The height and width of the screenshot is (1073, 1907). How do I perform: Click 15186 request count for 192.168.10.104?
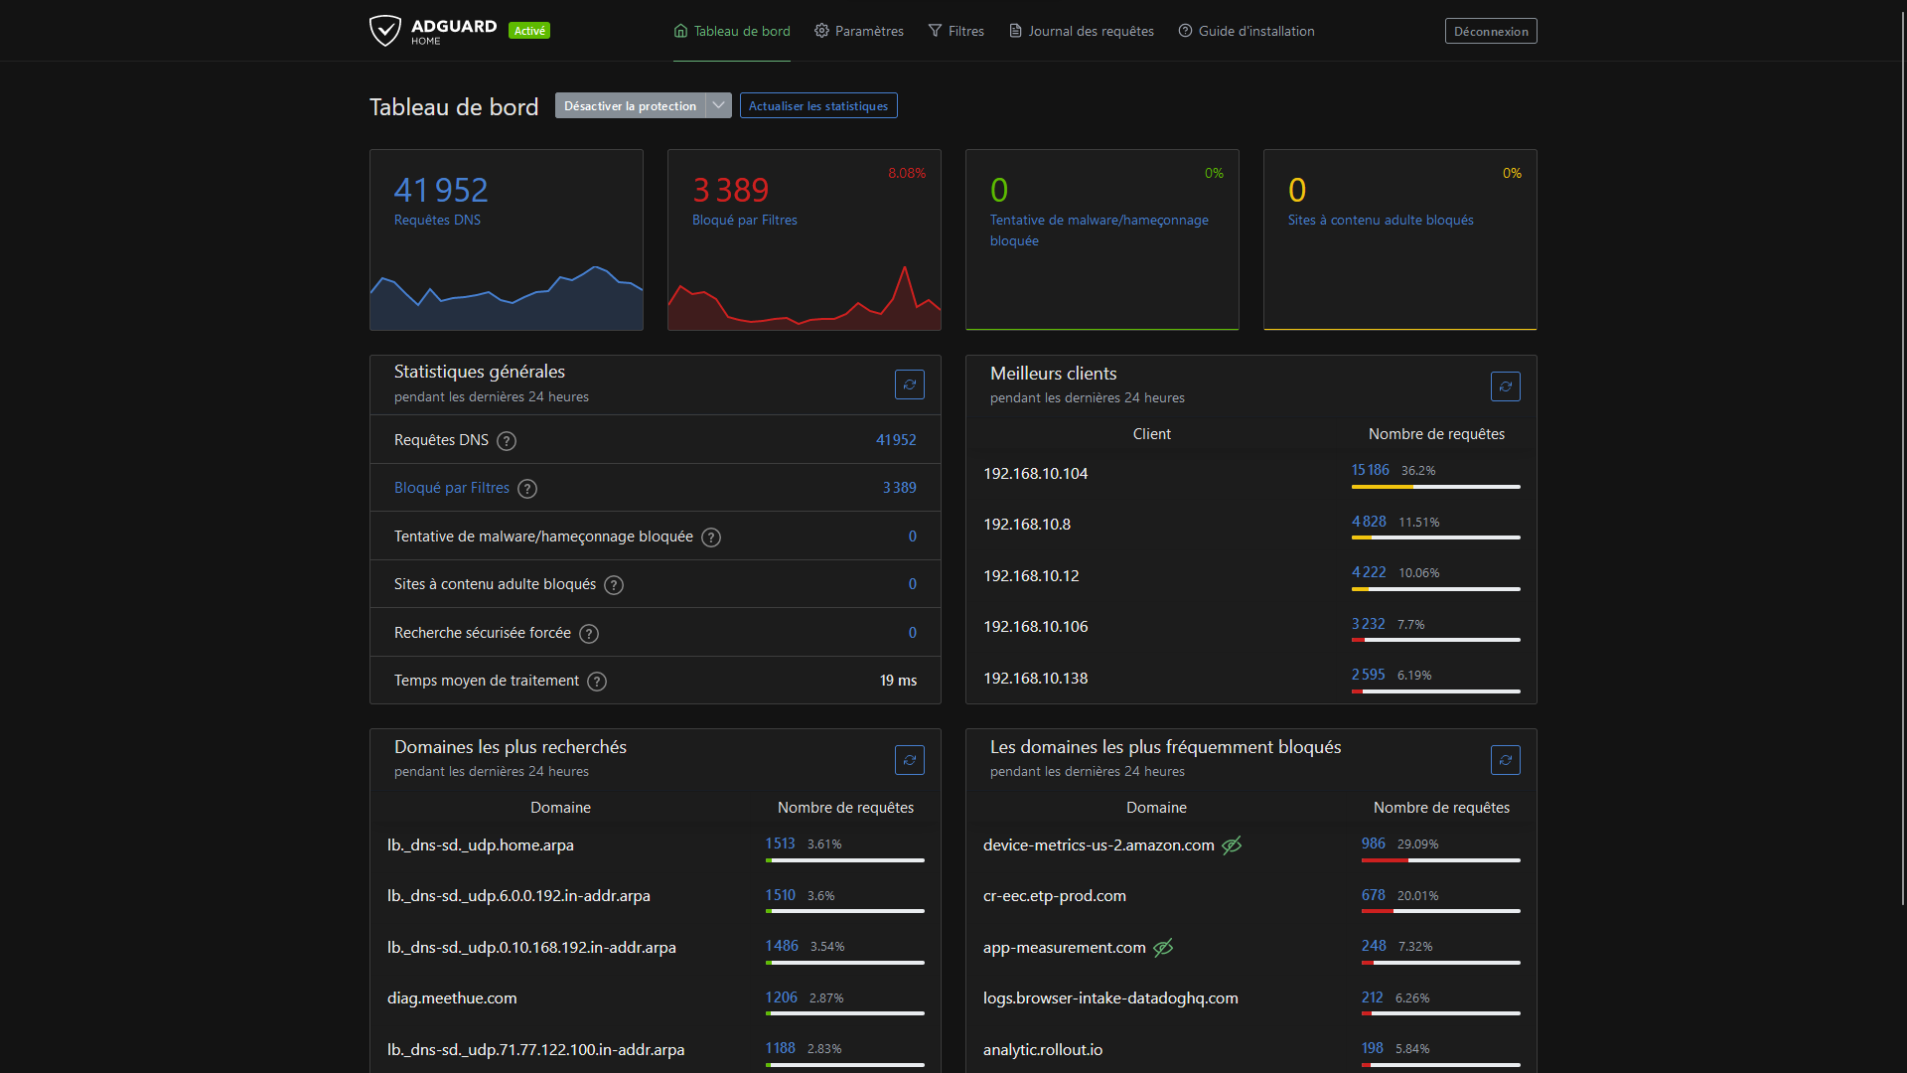1371,470
